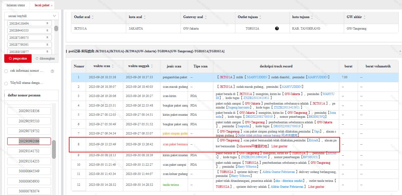This screenshot has width=402, height=195.
Task: Click the red pengecekan search button
Action: click(18, 59)
